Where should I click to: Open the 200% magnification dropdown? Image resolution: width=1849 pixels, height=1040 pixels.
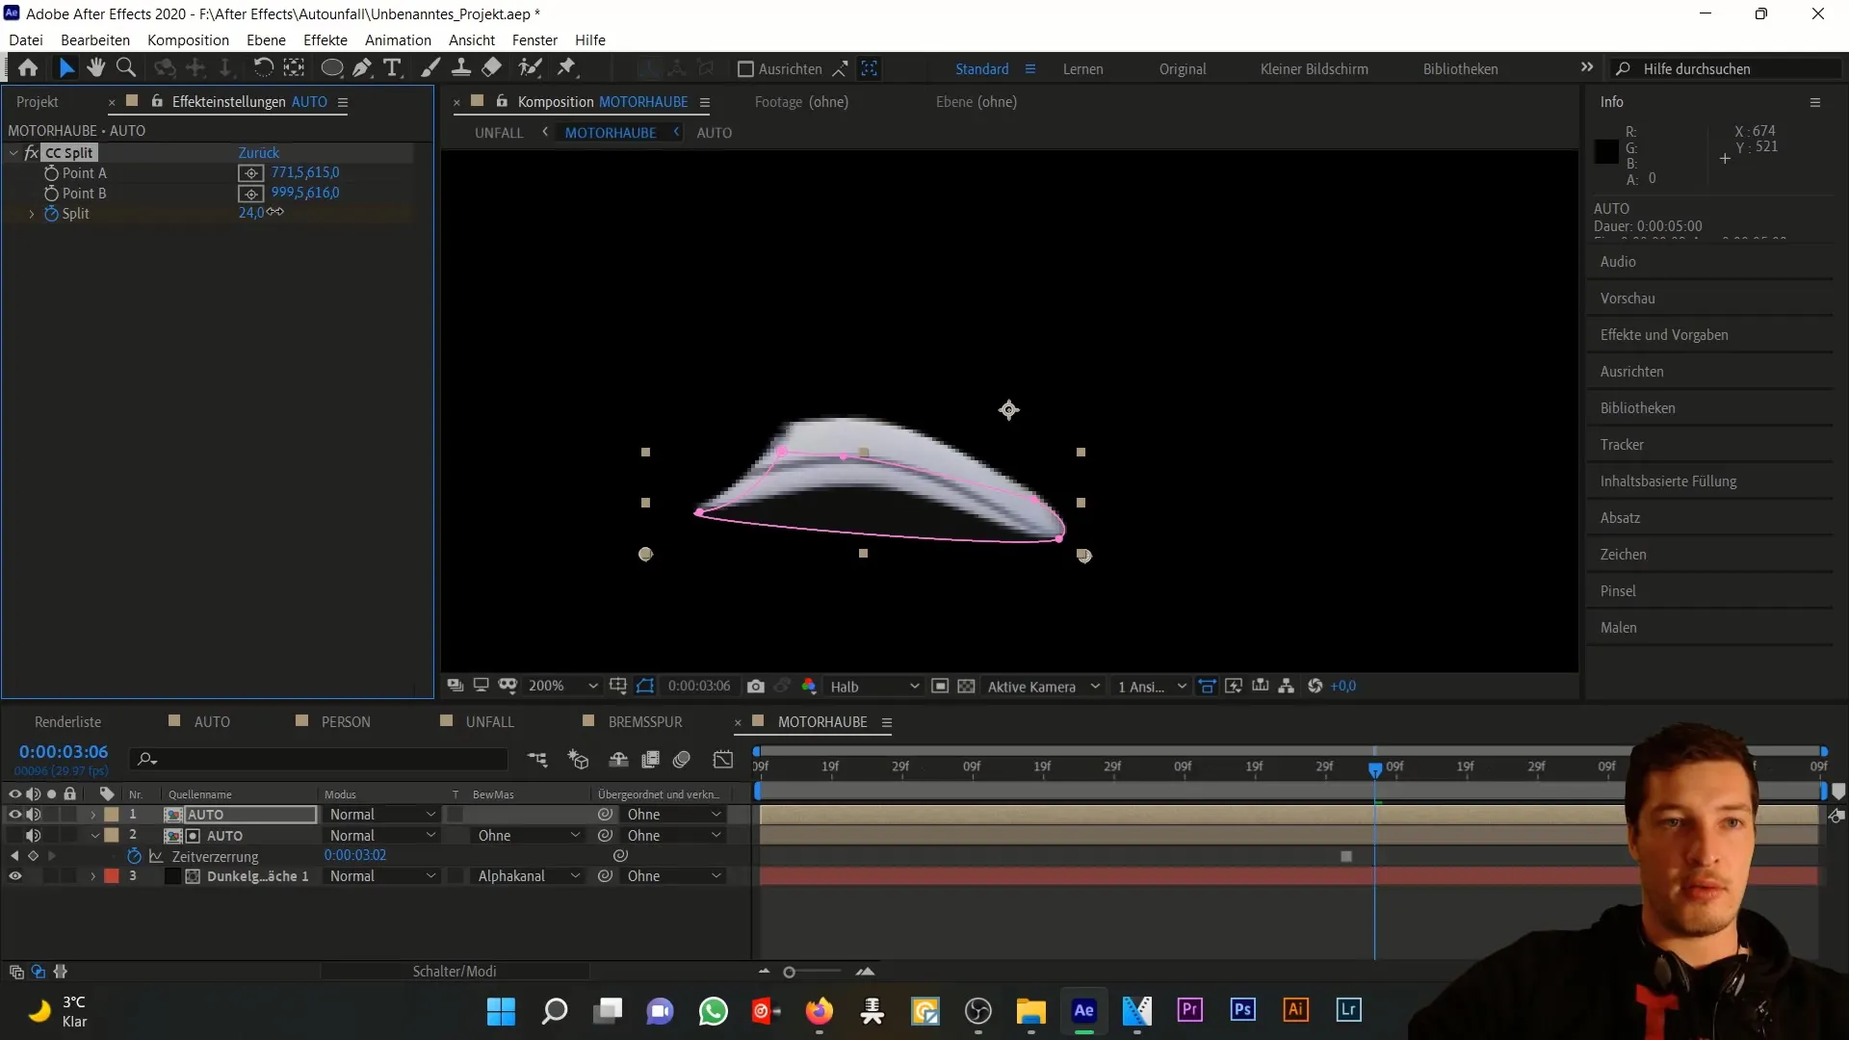click(563, 687)
